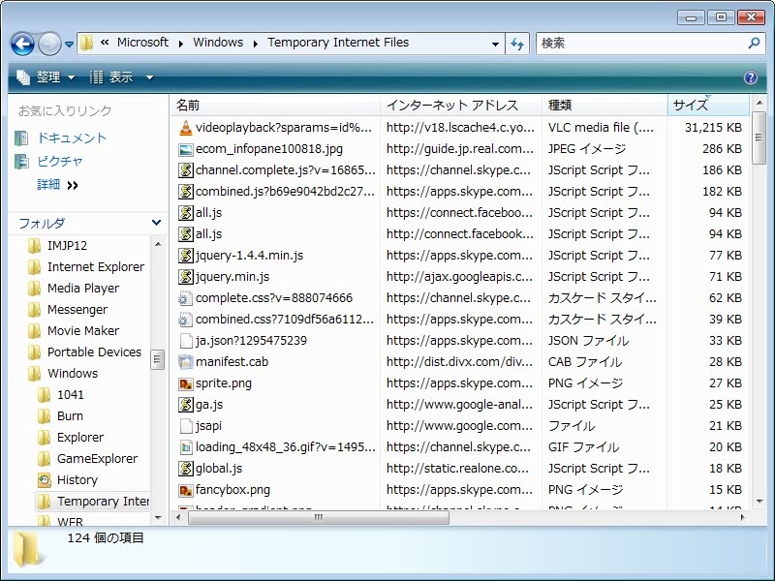Click the Temporary Internet folder icon in tree
Viewport: 775px width, 581px height.
tap(44, 502)
